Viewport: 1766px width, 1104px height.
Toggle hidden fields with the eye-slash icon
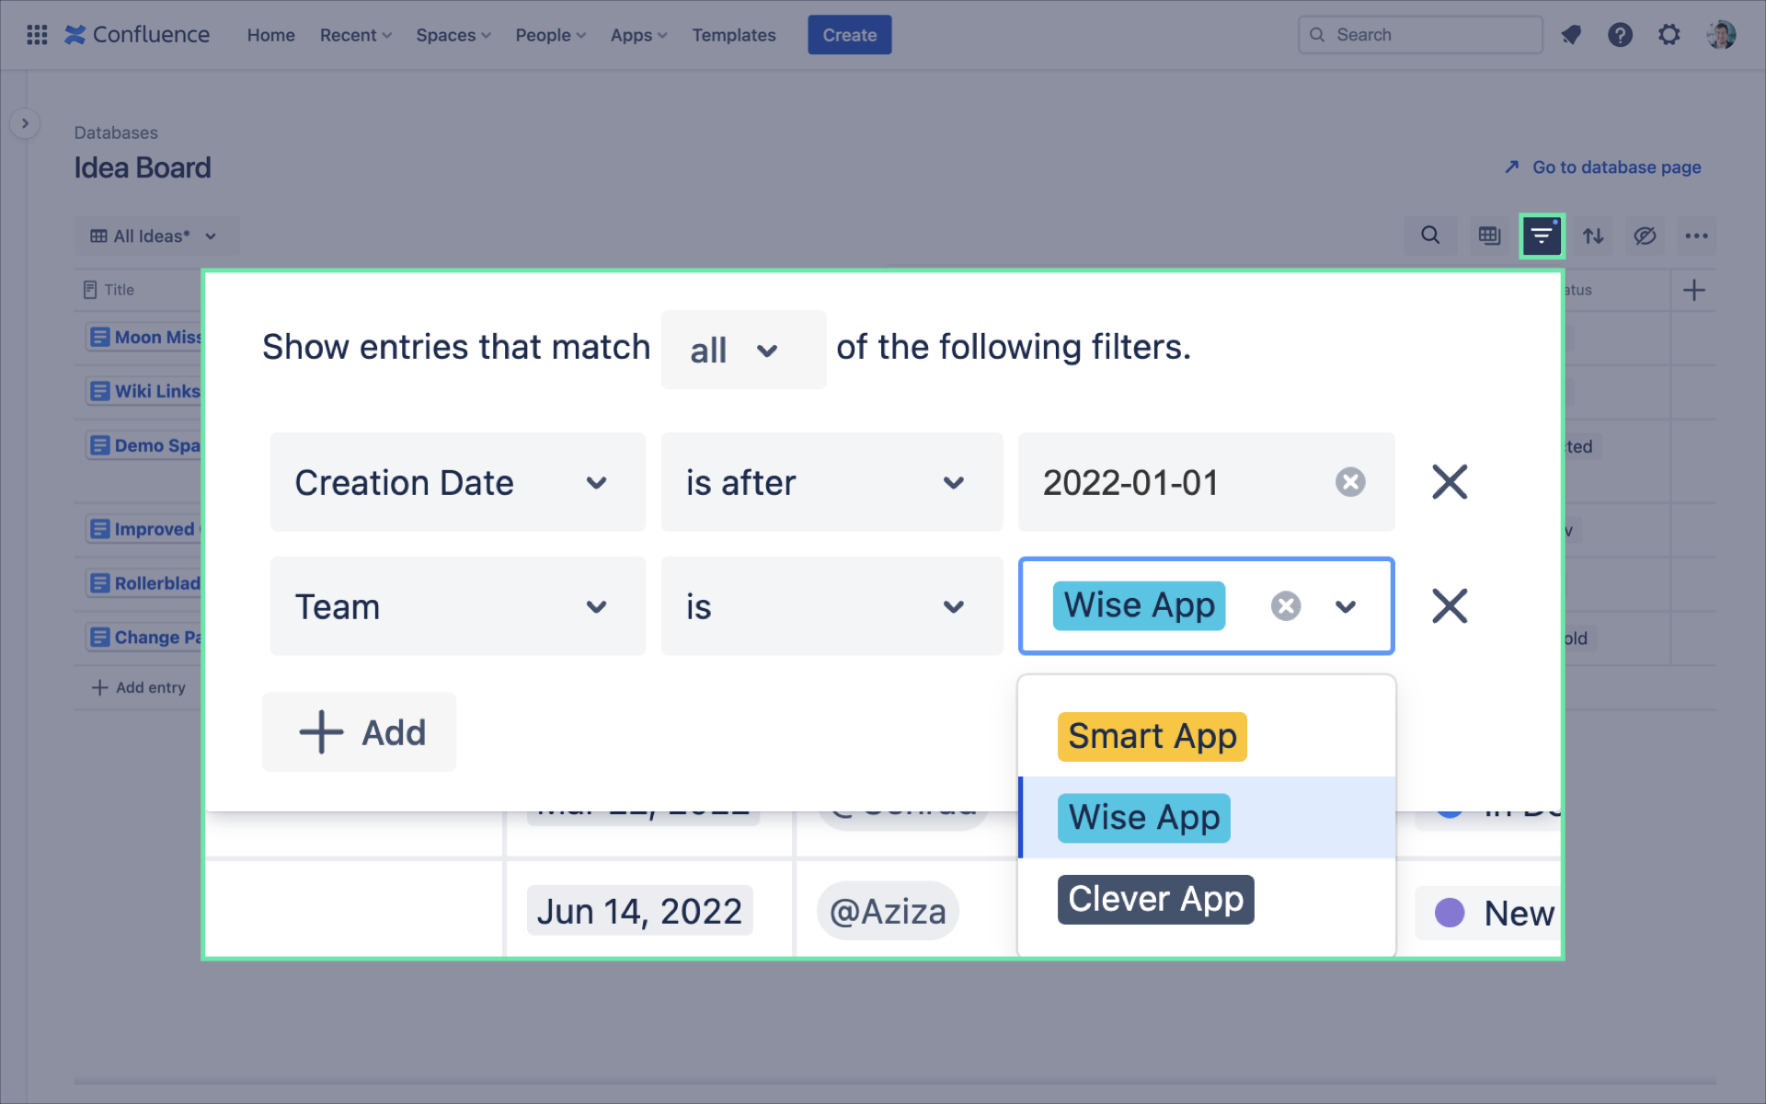(x=1645, y=236)
